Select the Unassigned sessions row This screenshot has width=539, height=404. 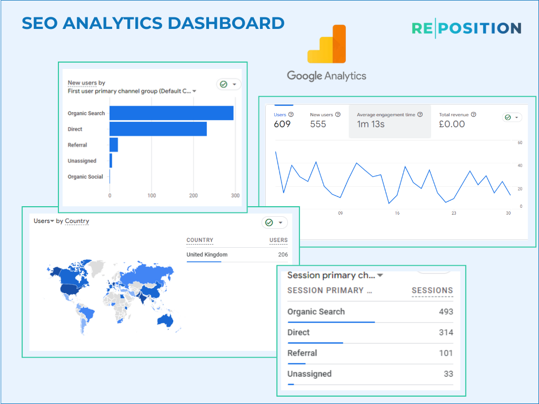(370, 374)
